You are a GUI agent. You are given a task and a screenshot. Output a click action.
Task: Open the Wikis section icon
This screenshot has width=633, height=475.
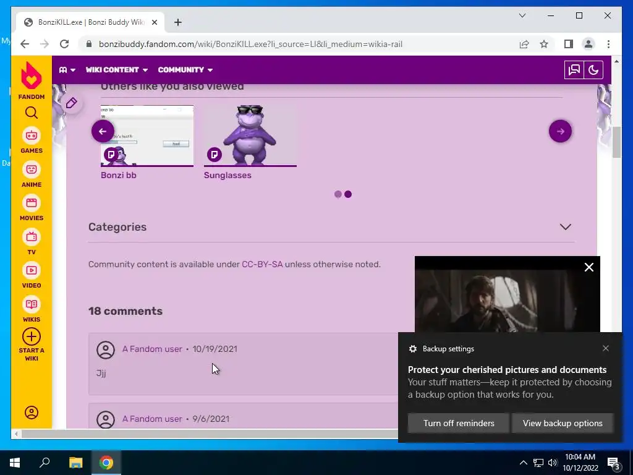[x=32, y=304]
